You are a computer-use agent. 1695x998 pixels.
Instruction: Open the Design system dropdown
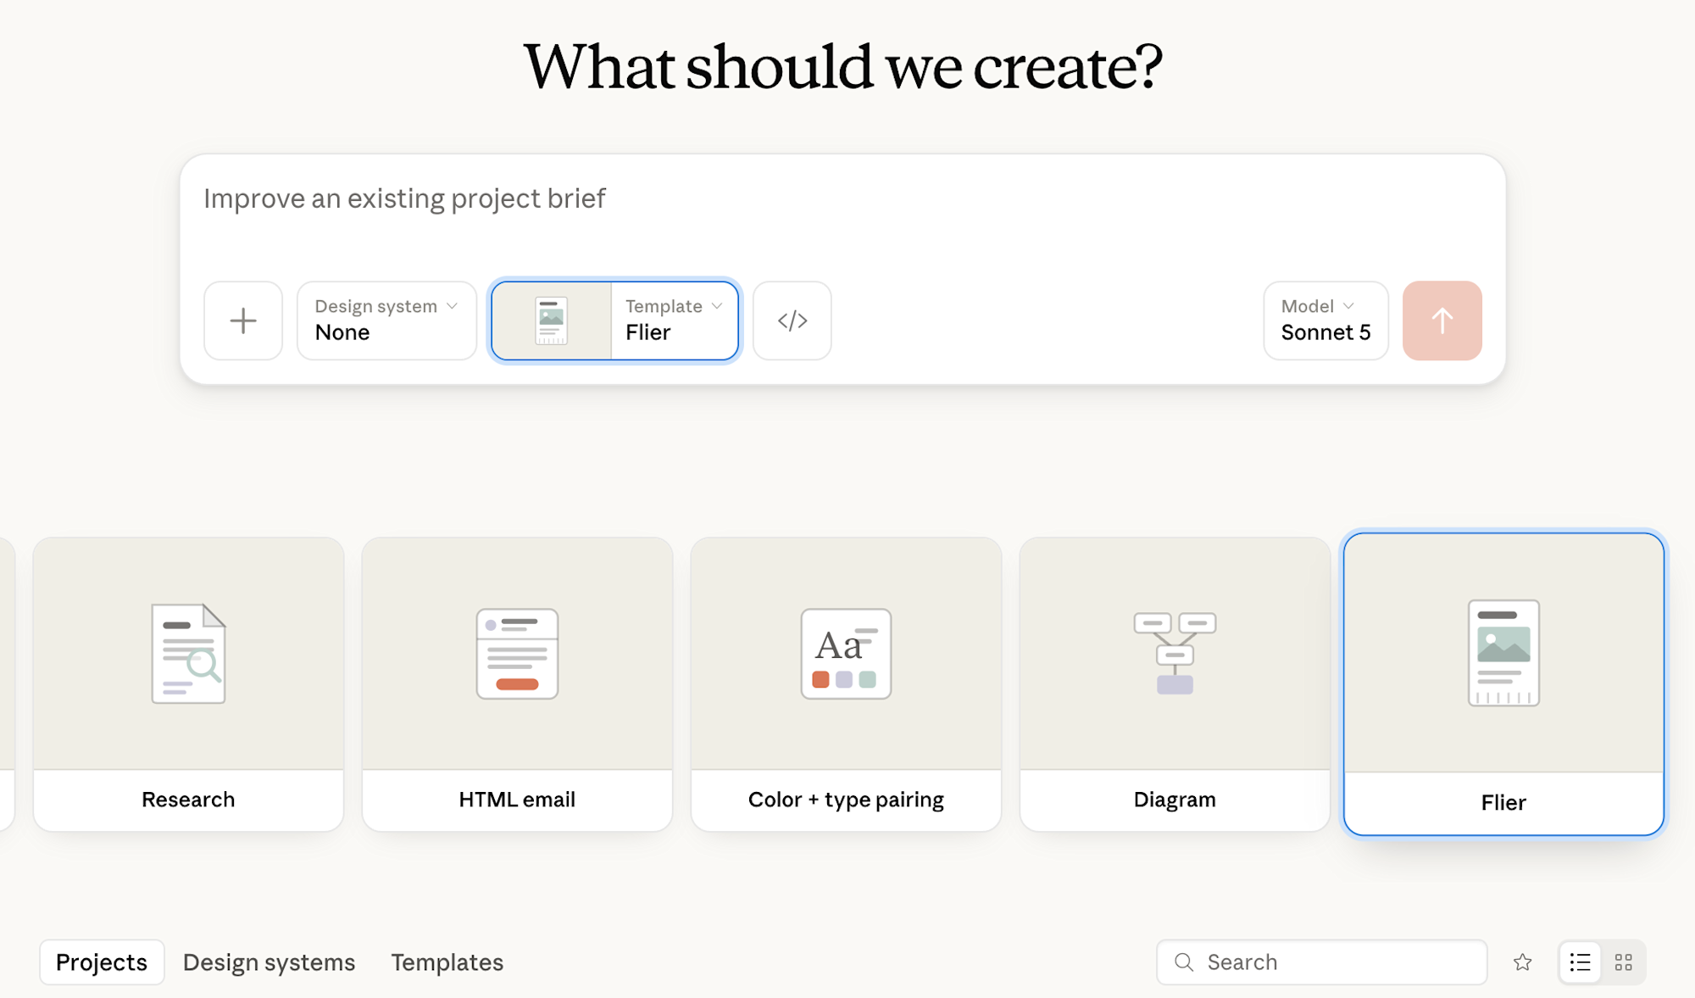coord(386,321)
